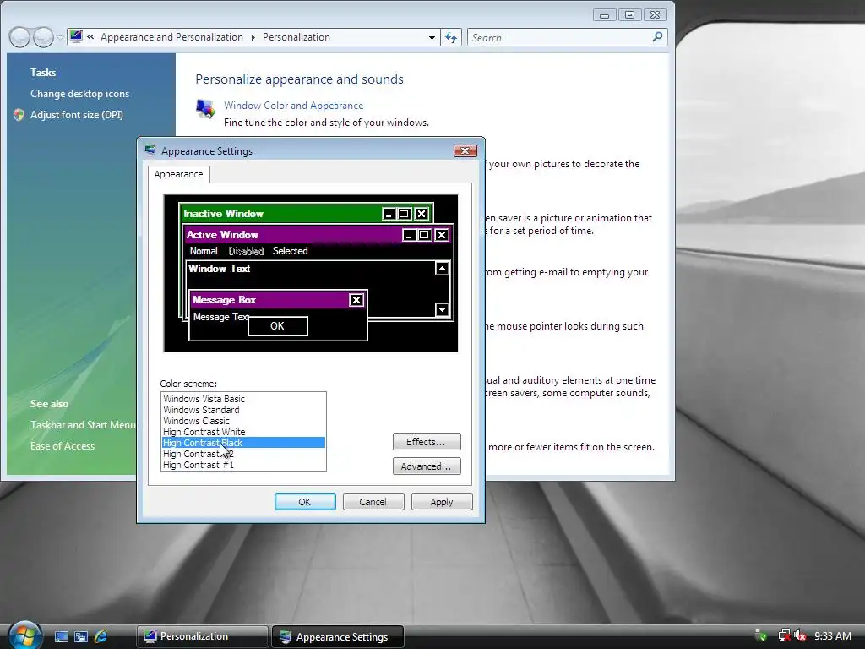Click the arrow between Appearance and Personalization breadcrumbs
Screen dimensions: 865x649
point(253,37)
